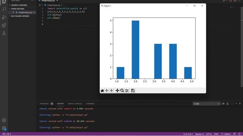Click the last '[Running] python -u' line
The width and height of the screenshot is (243, 136).
(x=64, y=127)
